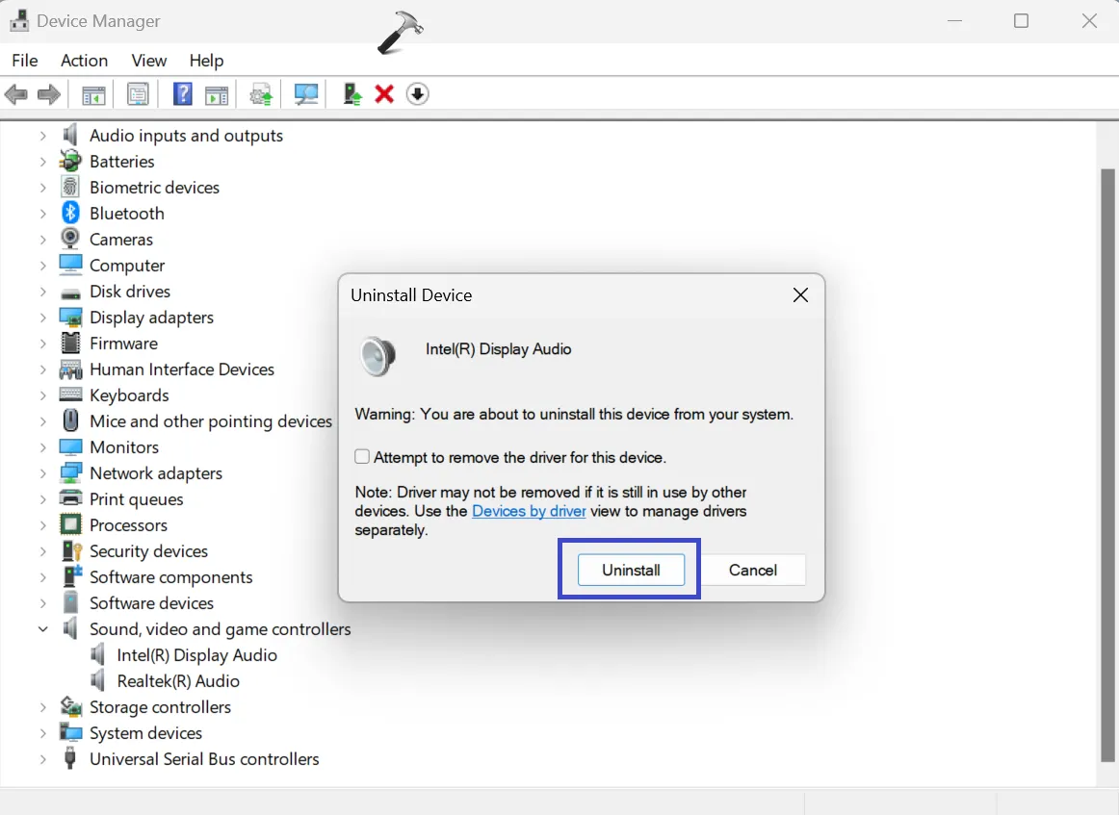Viewport: 1119px width, 815px height.
Task: Click the red X uninstall device icon
Action: click(x=384, y=94)
